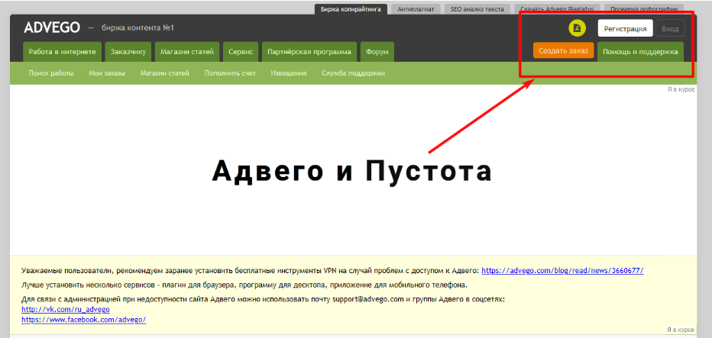This screenshot has height=338, width=712.
Task: Go to Поиск работы
Action: point(51,73)
